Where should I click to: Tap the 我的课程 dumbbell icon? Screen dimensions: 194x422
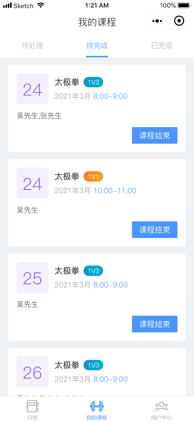[97, 406]
